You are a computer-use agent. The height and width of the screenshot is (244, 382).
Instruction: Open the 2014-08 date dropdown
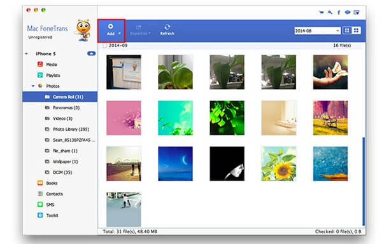tap(317, 30)
